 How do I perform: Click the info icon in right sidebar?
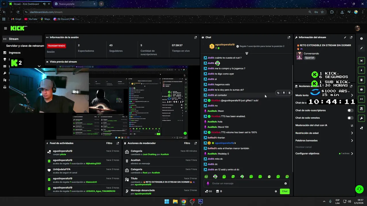point(361,39)
